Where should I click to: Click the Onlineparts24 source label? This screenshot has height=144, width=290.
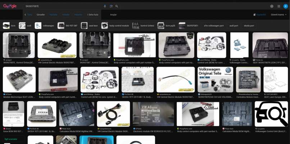(205, 94)
